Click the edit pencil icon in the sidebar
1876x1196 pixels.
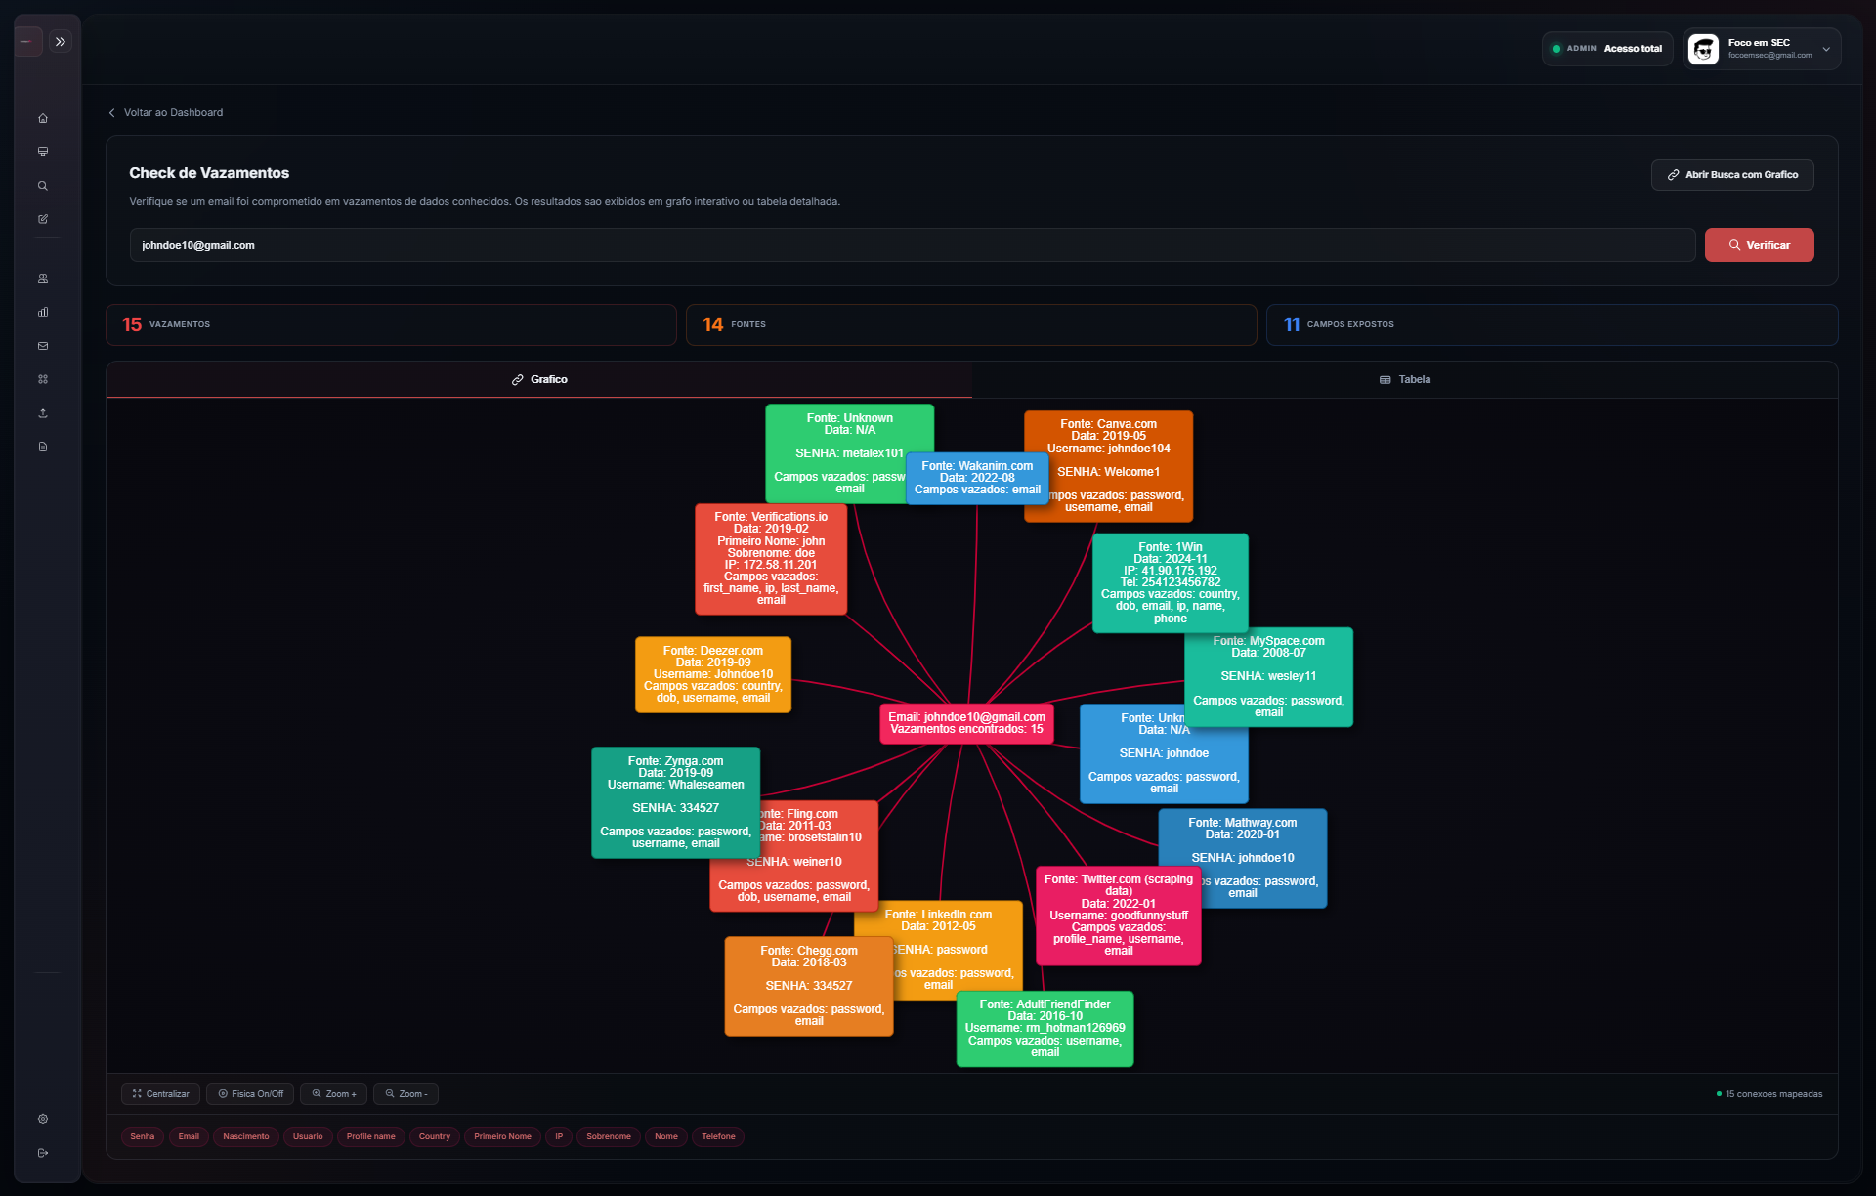point(43,219)
